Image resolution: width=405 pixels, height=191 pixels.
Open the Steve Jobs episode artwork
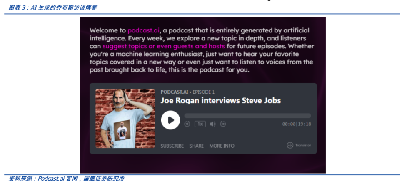(125, 119)
